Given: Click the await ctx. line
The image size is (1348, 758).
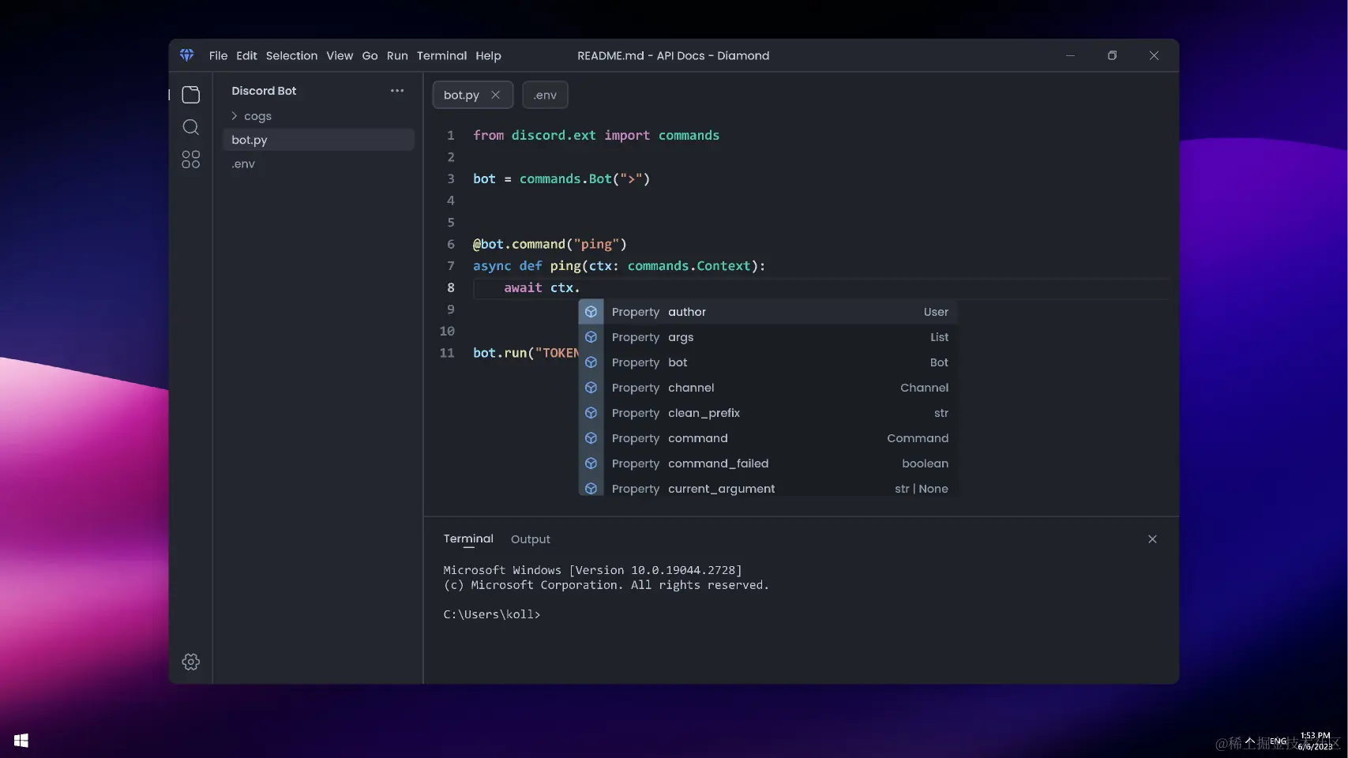Looking at the screenshot, I should coord(542,288).
